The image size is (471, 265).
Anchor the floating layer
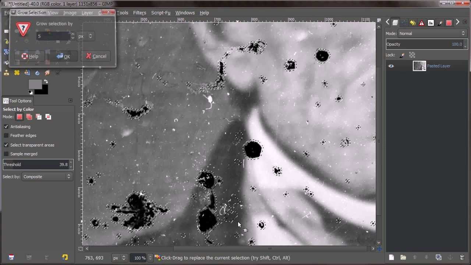(x=450, y=257)
